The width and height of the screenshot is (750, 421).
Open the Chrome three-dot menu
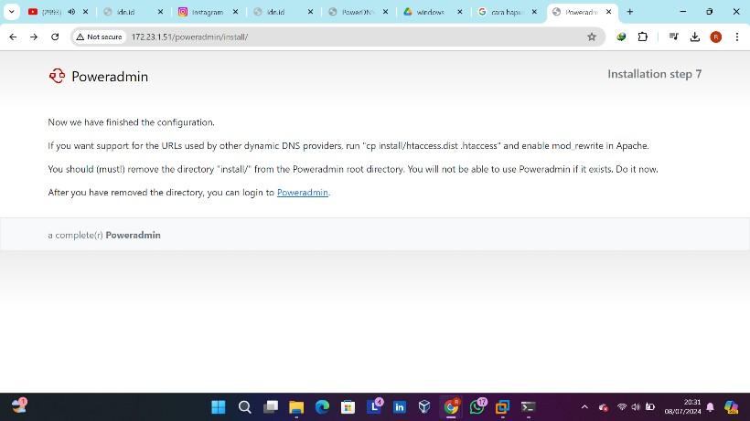[737, 37]
